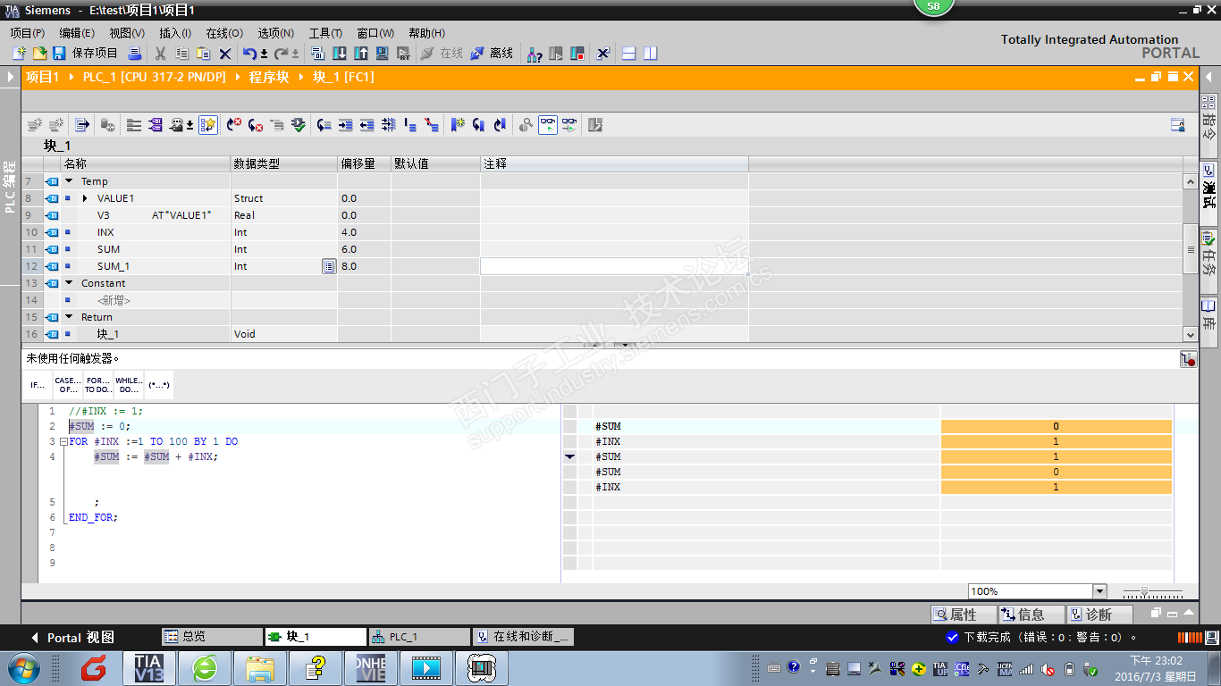Click the upload from device icon
The image size is (1221, 686).
[361, 54]
